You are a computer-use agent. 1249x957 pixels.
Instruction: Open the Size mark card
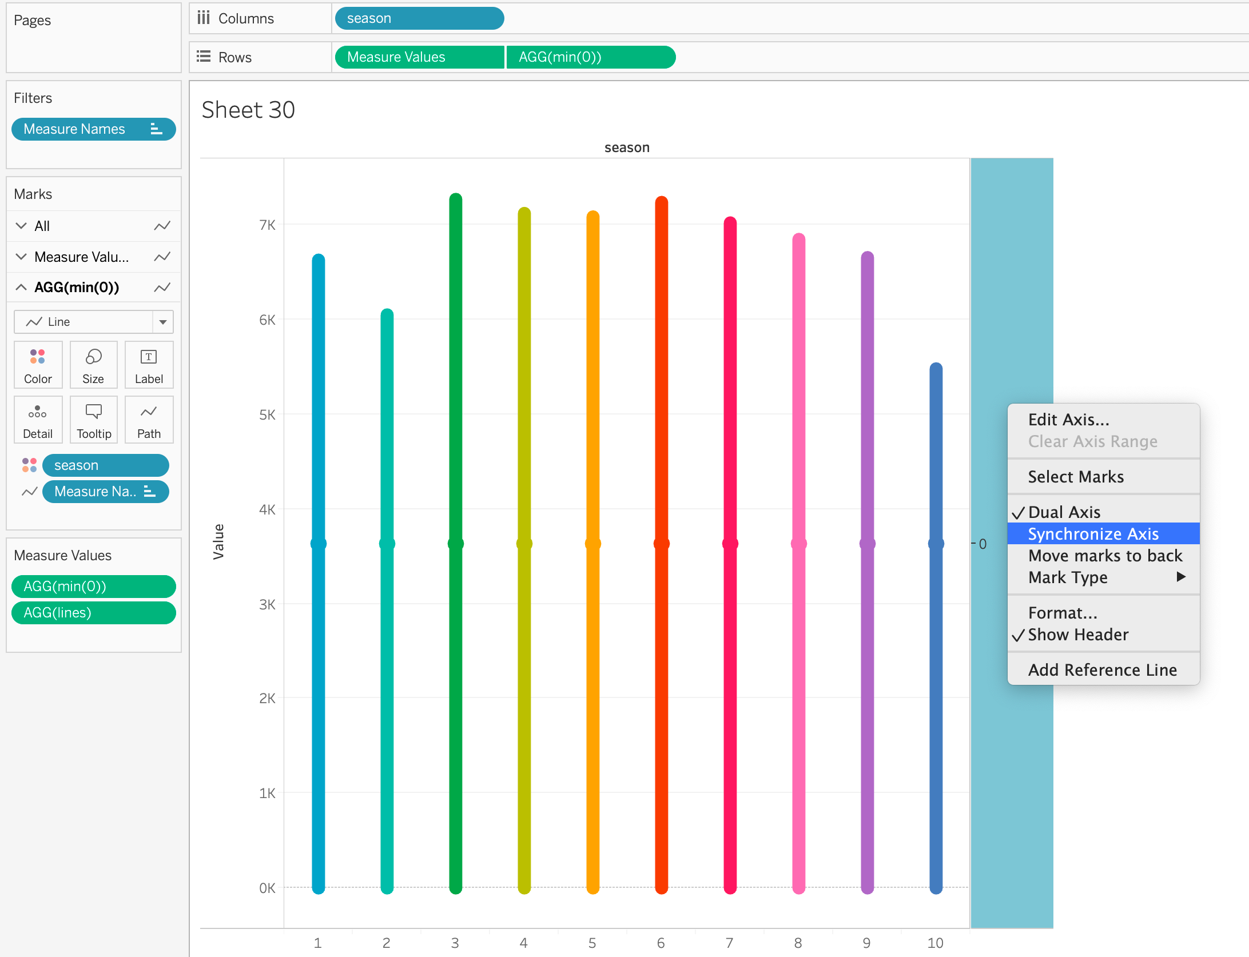pyautogui.click(x=93, y=365)
